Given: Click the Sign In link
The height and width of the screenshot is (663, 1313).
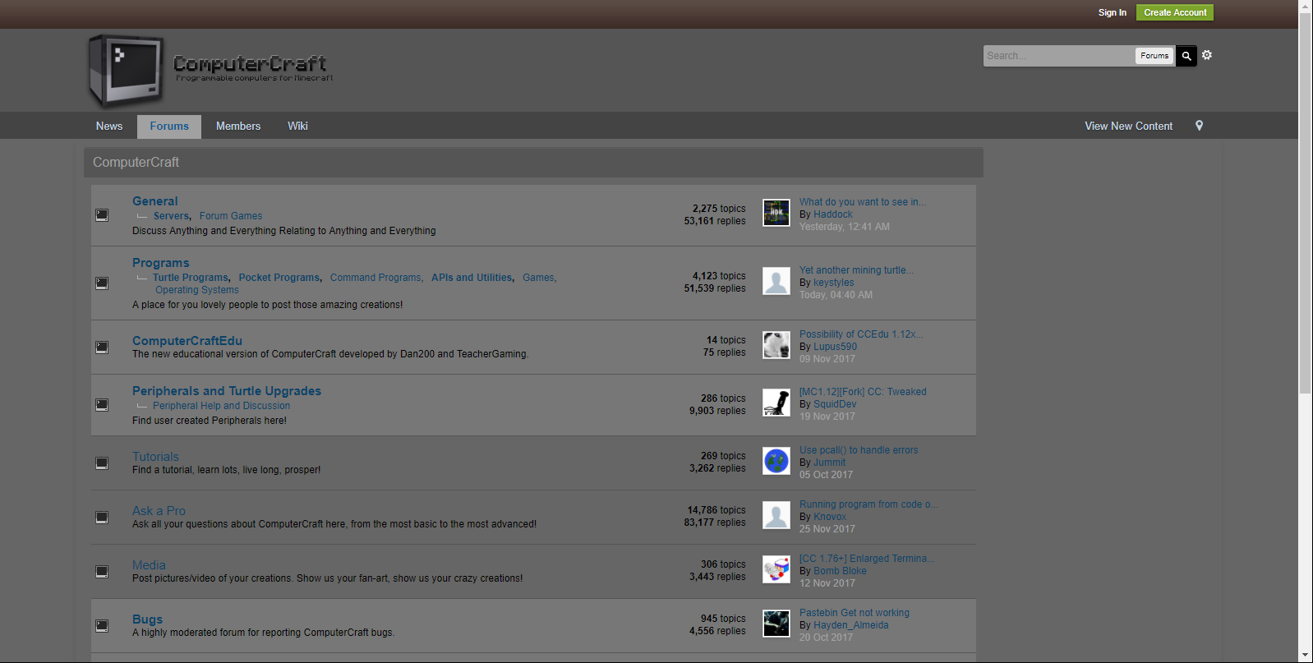Looking at the screenshot, I should (1112, 12).
